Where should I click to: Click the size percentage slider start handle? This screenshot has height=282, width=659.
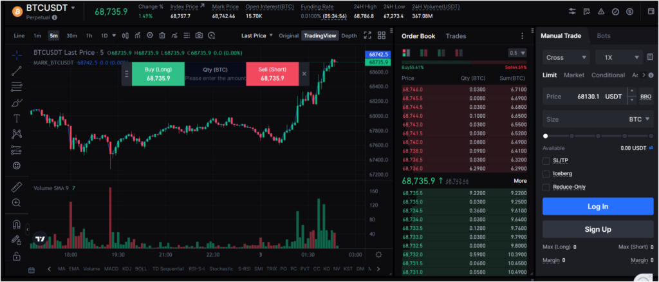(545, 136)
